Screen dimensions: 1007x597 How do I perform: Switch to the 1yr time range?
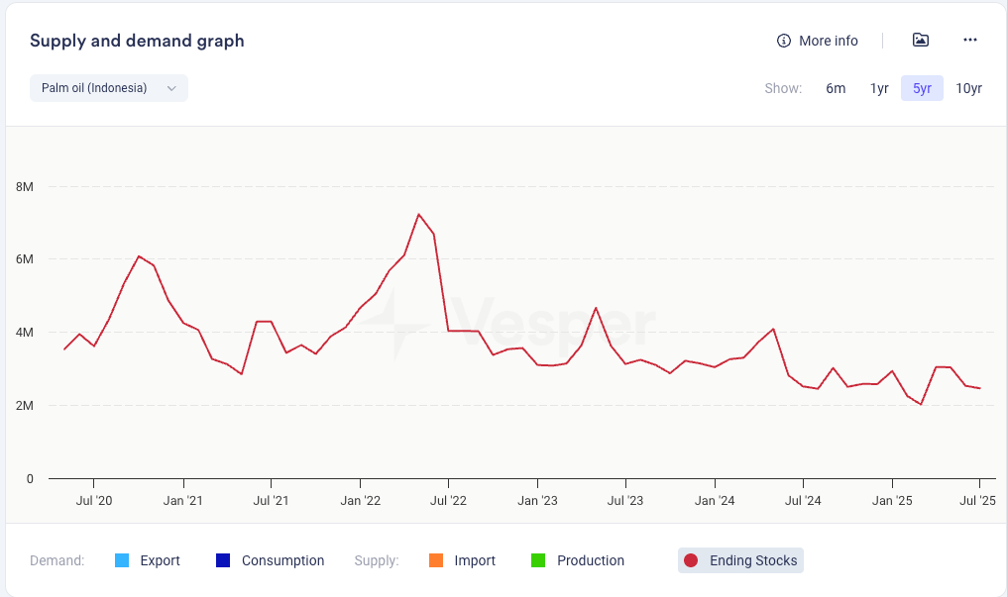pyautogui.click(x=879, y=88)
